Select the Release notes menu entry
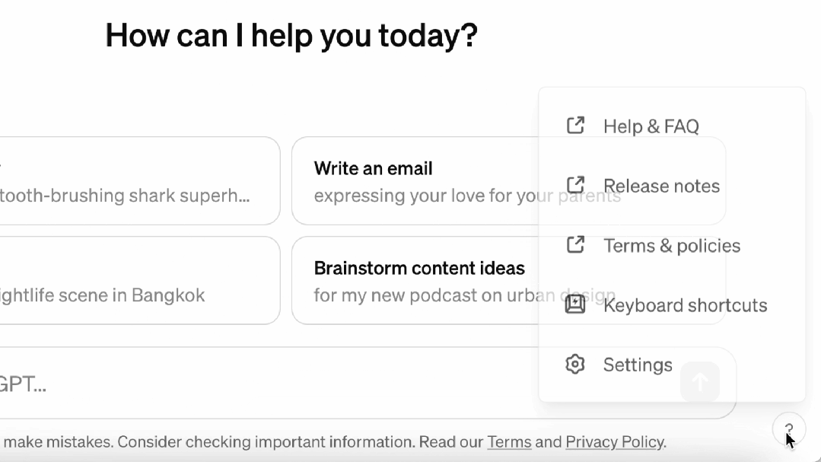 pos(661,186)
